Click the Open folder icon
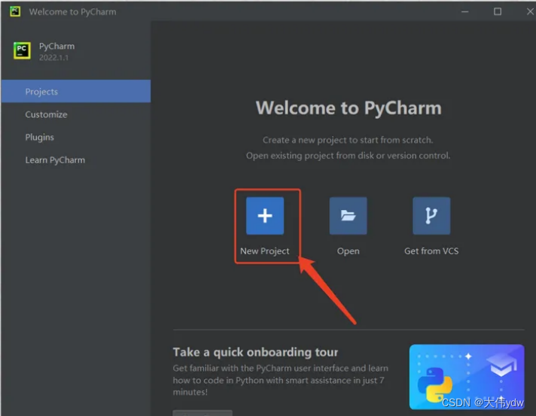The width and height of the screenshot is (536, 416). (x=348, y=215)
